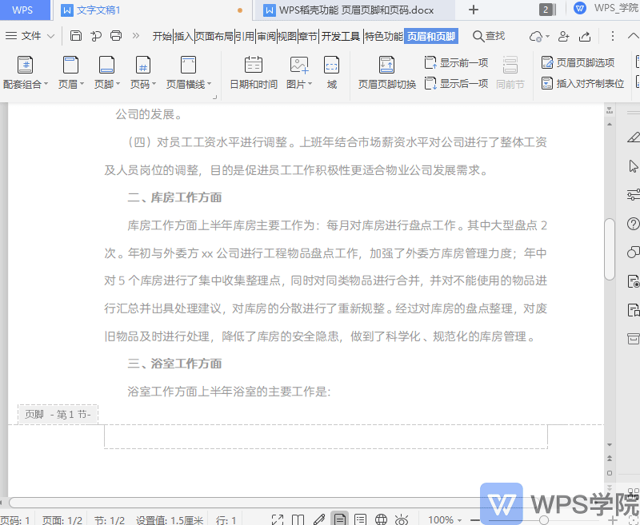Open the help question mark sidebar icon
Viewport: 640px width, 525px height.
click(x=633, y=224)
